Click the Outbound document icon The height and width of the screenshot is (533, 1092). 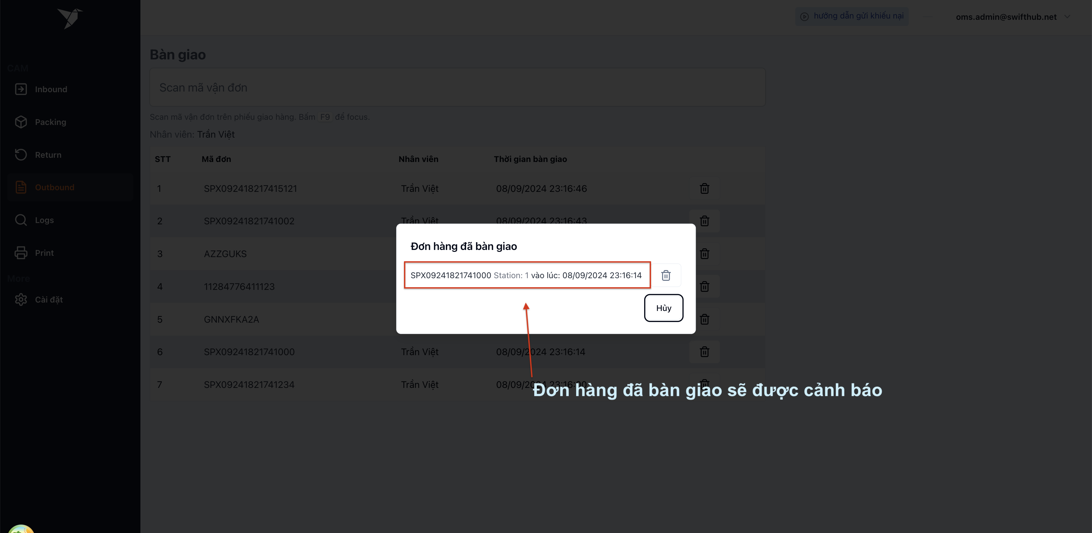click(21, 187)
